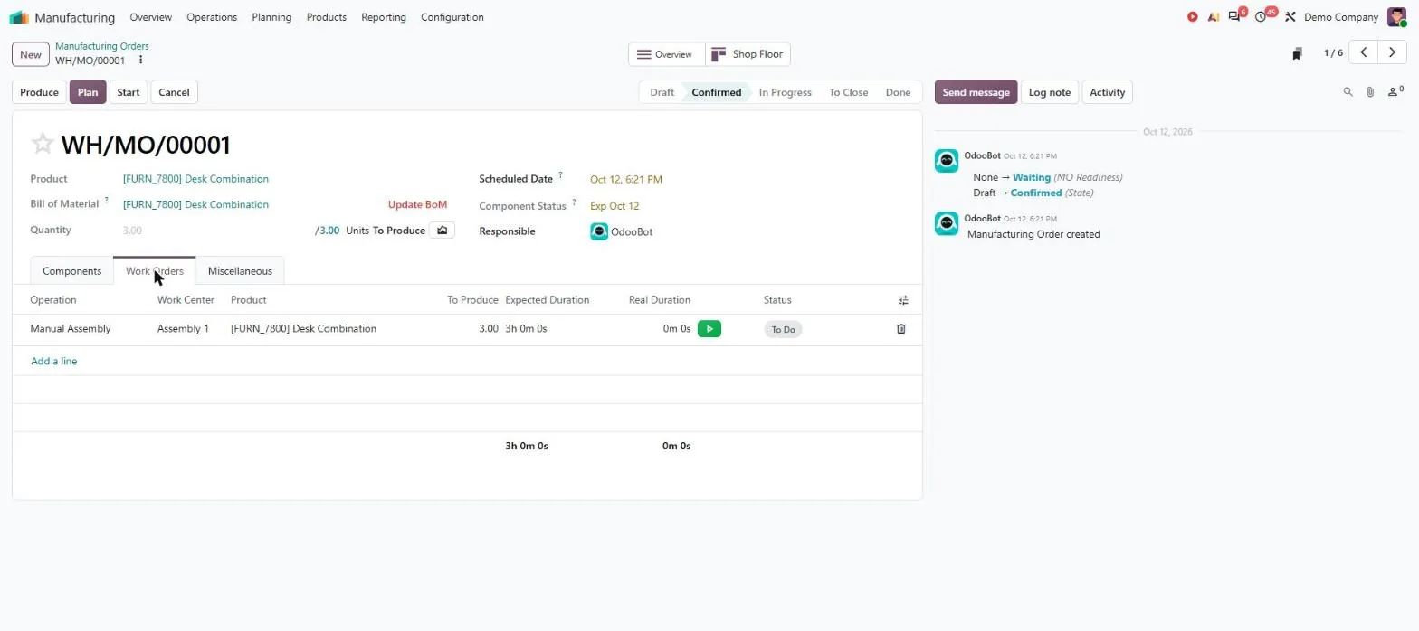Show followers icon in chatter

(x=1395, y=91)
